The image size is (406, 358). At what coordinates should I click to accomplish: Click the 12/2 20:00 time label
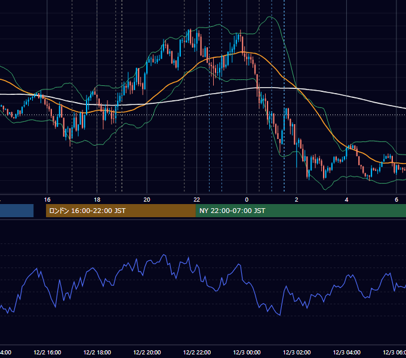(147, 352)
